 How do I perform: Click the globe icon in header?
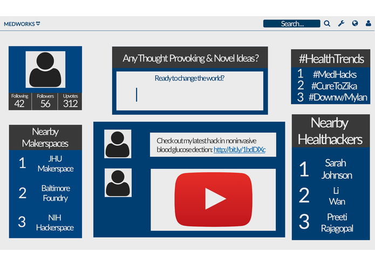[x=355, y=23]
